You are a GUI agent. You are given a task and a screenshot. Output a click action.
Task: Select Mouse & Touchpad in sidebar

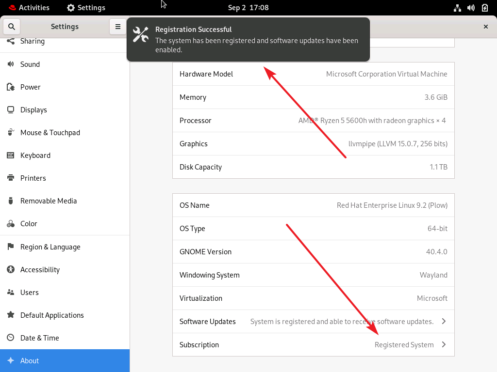pos(65,133)
